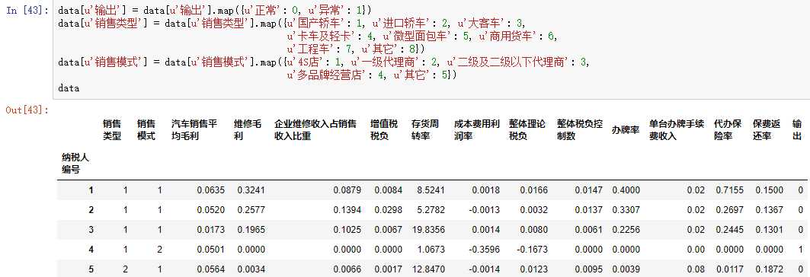This screenshot has height=277, width=810.
Task: Click the 销售类型 column header
Action: [x=111, y=130]
